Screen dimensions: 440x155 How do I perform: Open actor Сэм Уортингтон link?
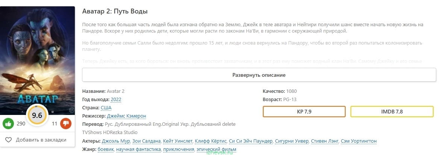point(358,141)
